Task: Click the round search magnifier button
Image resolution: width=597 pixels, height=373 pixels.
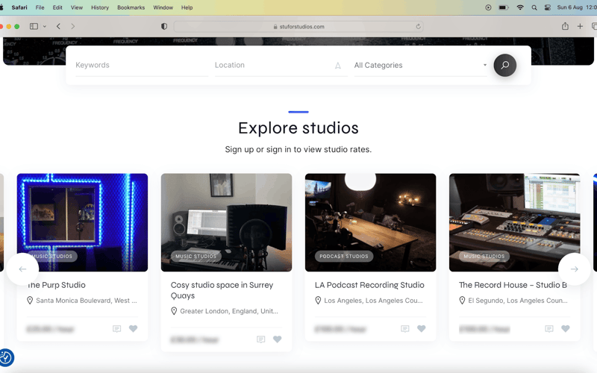Action: pyautogui.click(x=505, y=66)
